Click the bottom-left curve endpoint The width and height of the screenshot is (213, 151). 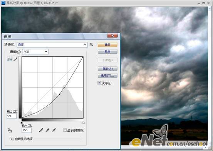coord(22,117)
